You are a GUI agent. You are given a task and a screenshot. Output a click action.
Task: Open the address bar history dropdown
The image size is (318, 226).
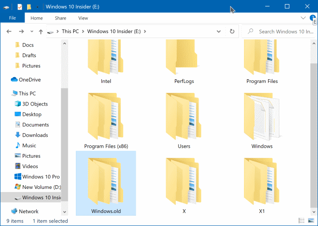click(219, 32)
